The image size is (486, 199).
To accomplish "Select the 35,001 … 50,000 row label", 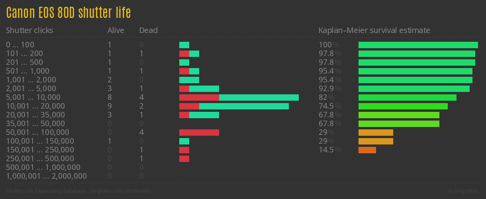I will (35, 124).
